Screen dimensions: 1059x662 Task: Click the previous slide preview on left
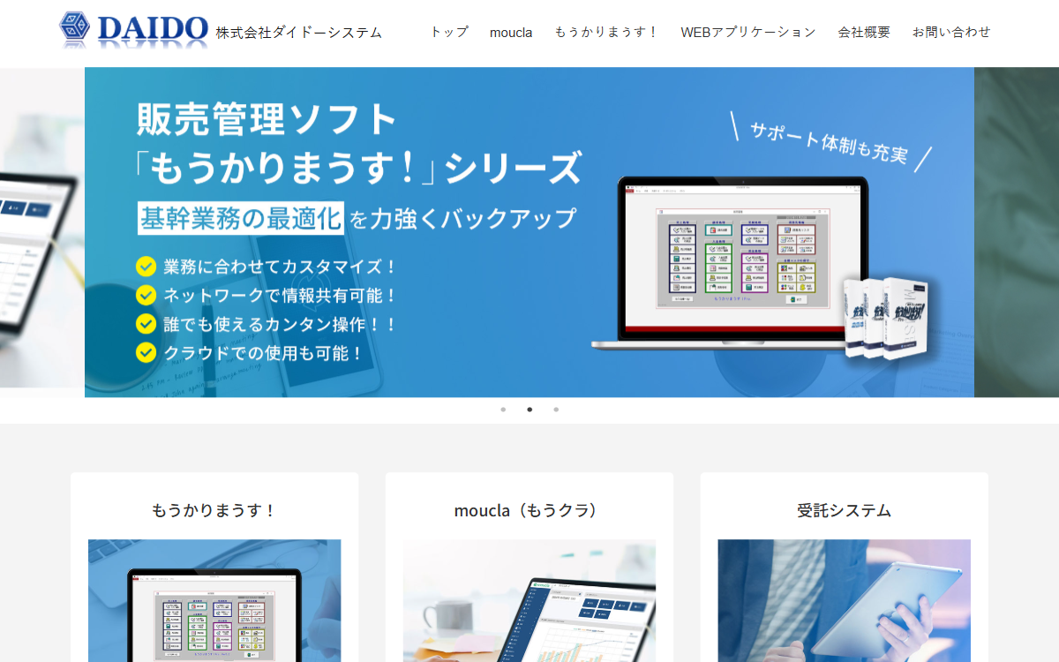click(42, 227)
